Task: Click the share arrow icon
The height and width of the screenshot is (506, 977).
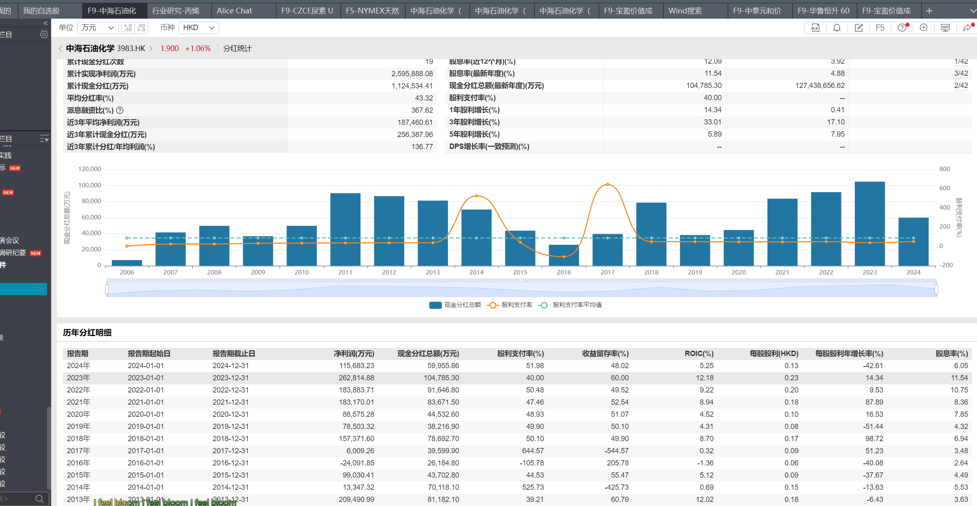Action: [x=967, y=28]
